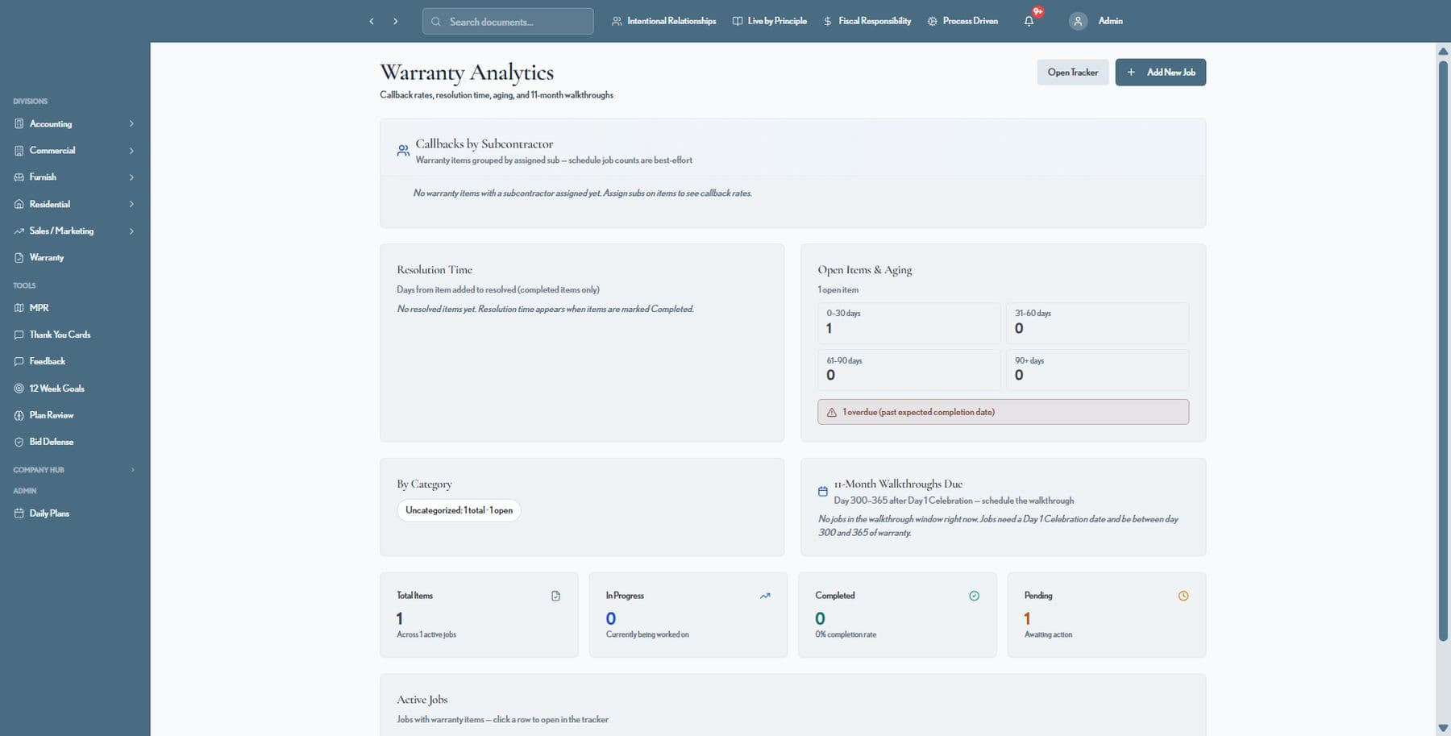Click the Bid Defense shield icon

click(19, 442)
